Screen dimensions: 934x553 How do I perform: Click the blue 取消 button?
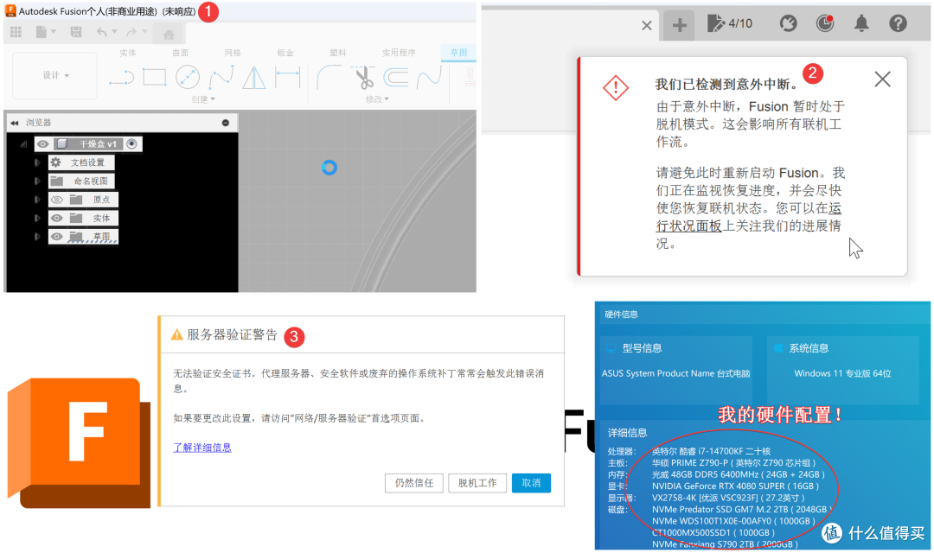point(531,483)
